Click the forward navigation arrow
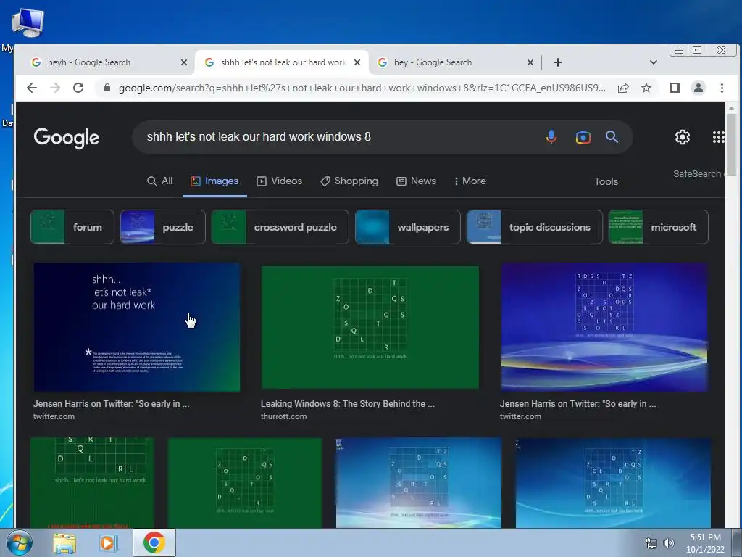The width and height of the screenshot is (742, 557). click(x=55, y=88)
